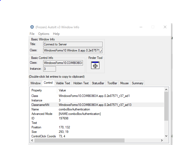The height and width of the screenshot is (145, 173).
Task: Select the ID row 197698
Action: [x=97, y=118]
